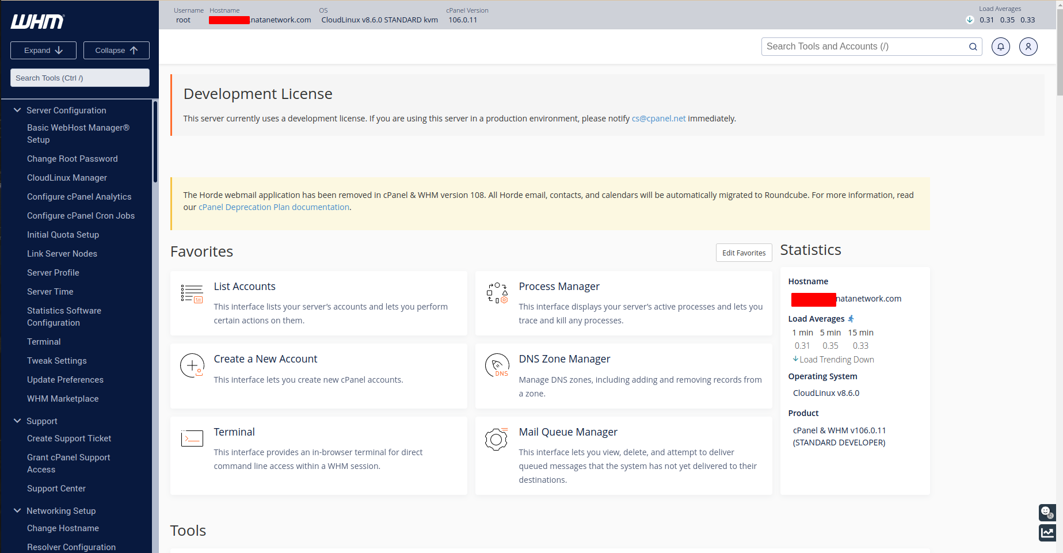Open Resolver Configuration
This screenshot has height=553, width=1063.
click(x=71, y=547)
